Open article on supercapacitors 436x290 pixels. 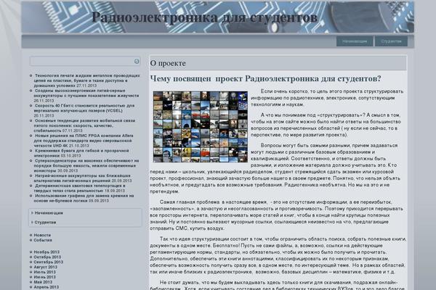coord(86,165)
